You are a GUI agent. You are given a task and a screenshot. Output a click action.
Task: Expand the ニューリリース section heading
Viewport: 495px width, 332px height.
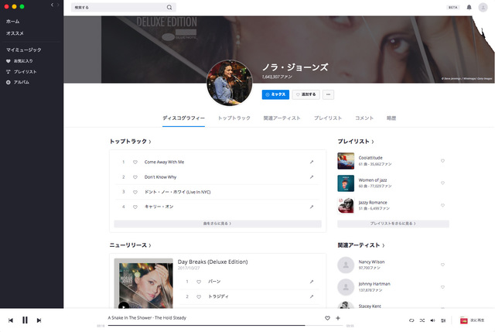(x=131, y=245)
